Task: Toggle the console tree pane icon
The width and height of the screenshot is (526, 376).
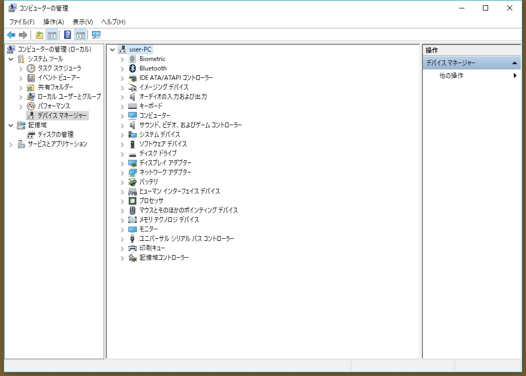Action: (x=52, y=35)
